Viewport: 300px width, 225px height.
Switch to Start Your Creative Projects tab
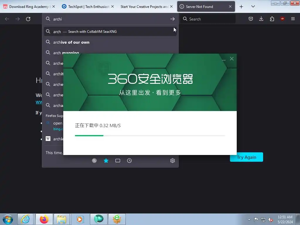pos(147,6)
